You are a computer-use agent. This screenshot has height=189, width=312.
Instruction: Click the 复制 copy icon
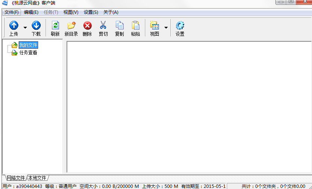[120, 25]
